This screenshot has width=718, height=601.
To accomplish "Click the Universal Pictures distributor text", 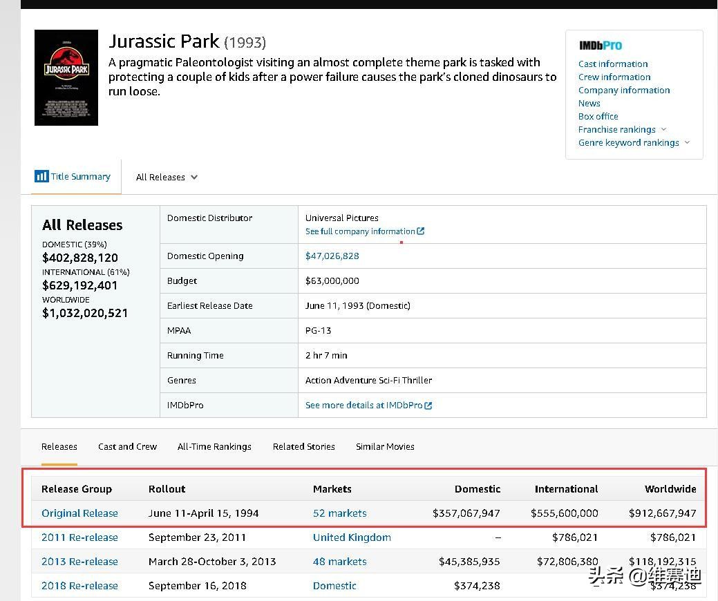I will click(x=341, y=218).
